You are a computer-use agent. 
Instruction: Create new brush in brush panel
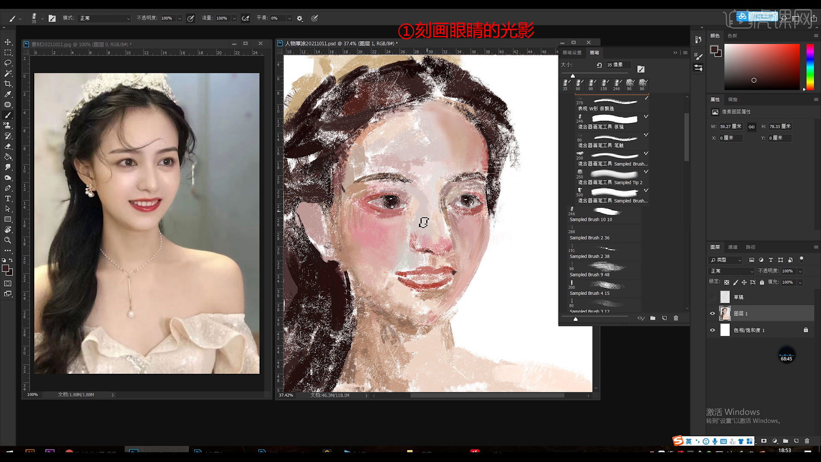click(x=664, y=318)
